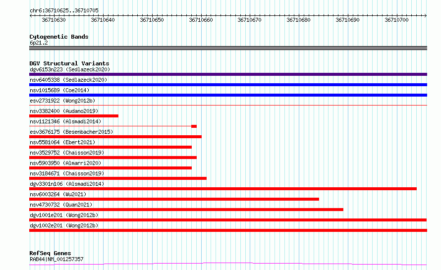Click the red esv3676175 variant bar
This screenshot has height=270, width=441.
(115, 137)
